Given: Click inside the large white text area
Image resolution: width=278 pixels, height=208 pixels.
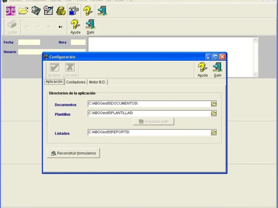Looking at the screenshot, I should coord(170,45).
